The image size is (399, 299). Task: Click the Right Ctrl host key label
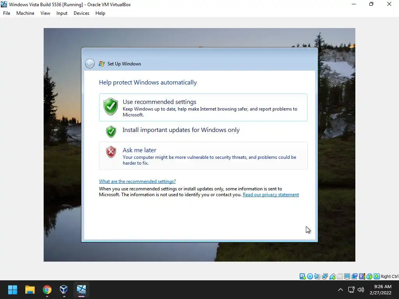click(389, 276)
